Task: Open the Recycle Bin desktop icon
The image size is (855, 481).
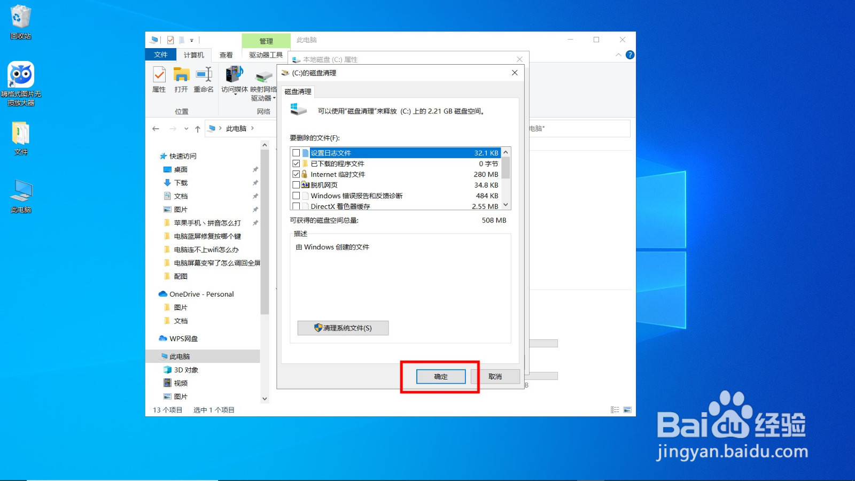Action: coord(21,22)
